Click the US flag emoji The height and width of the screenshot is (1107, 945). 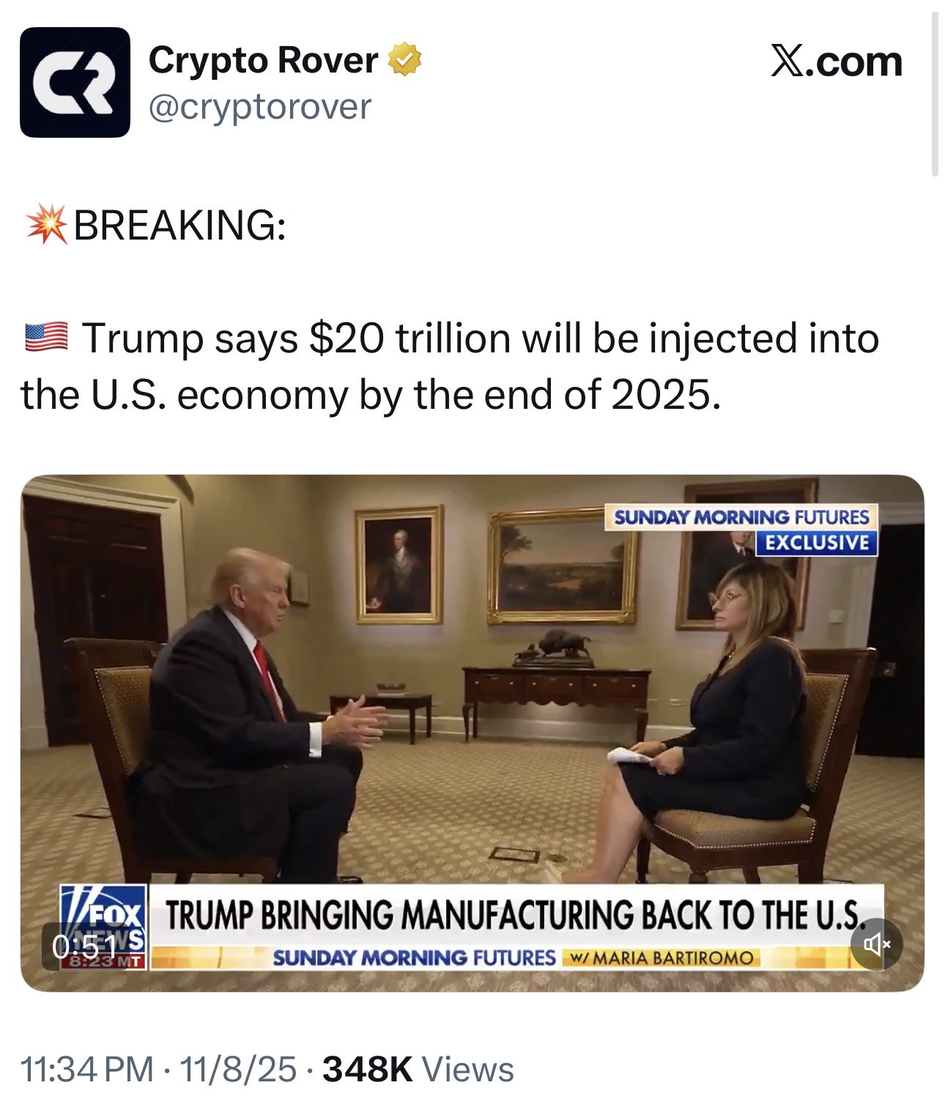click(46, 338)
